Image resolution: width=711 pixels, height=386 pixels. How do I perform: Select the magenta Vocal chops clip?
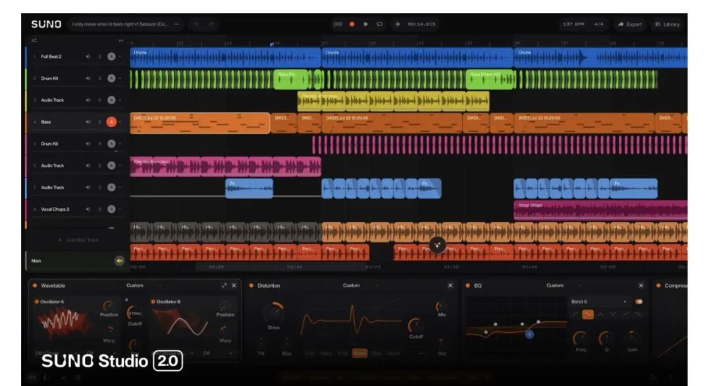600,210
